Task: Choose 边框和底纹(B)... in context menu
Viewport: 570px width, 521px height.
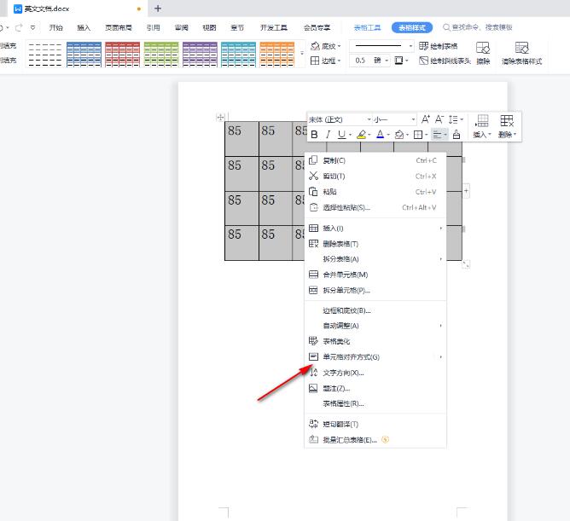Action: coord(375,310)
